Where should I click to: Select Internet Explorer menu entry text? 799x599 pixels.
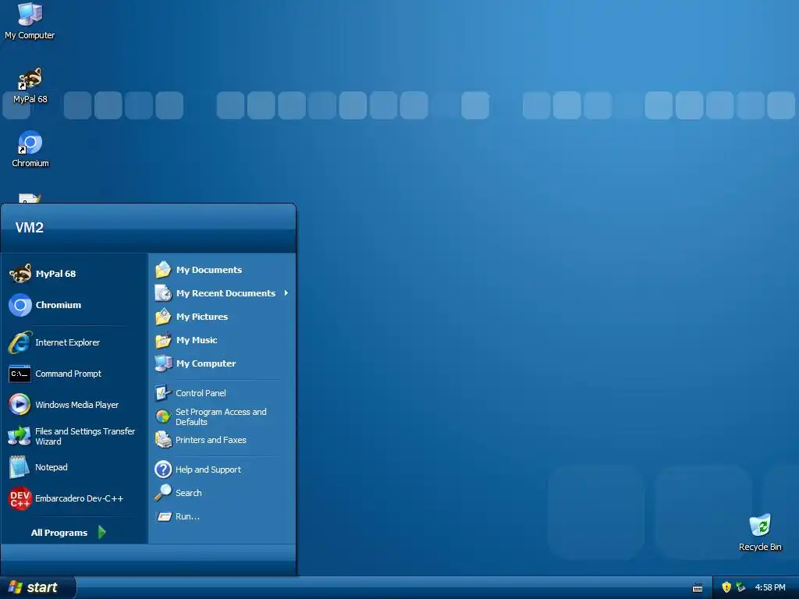tap(67, 343)
